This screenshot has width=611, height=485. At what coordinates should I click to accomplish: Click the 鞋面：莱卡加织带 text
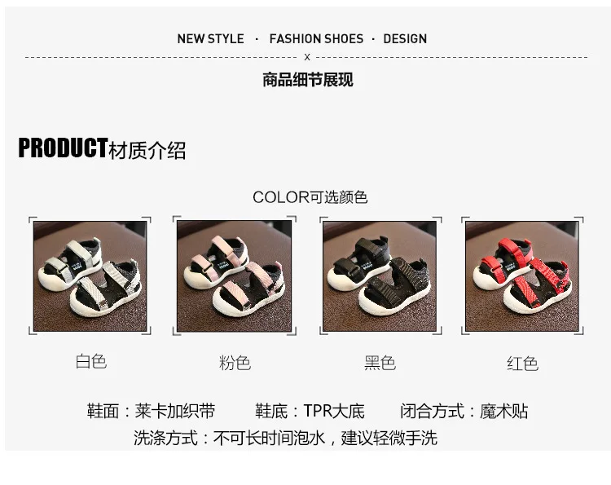pyautogui.click(x=152, y=411)
